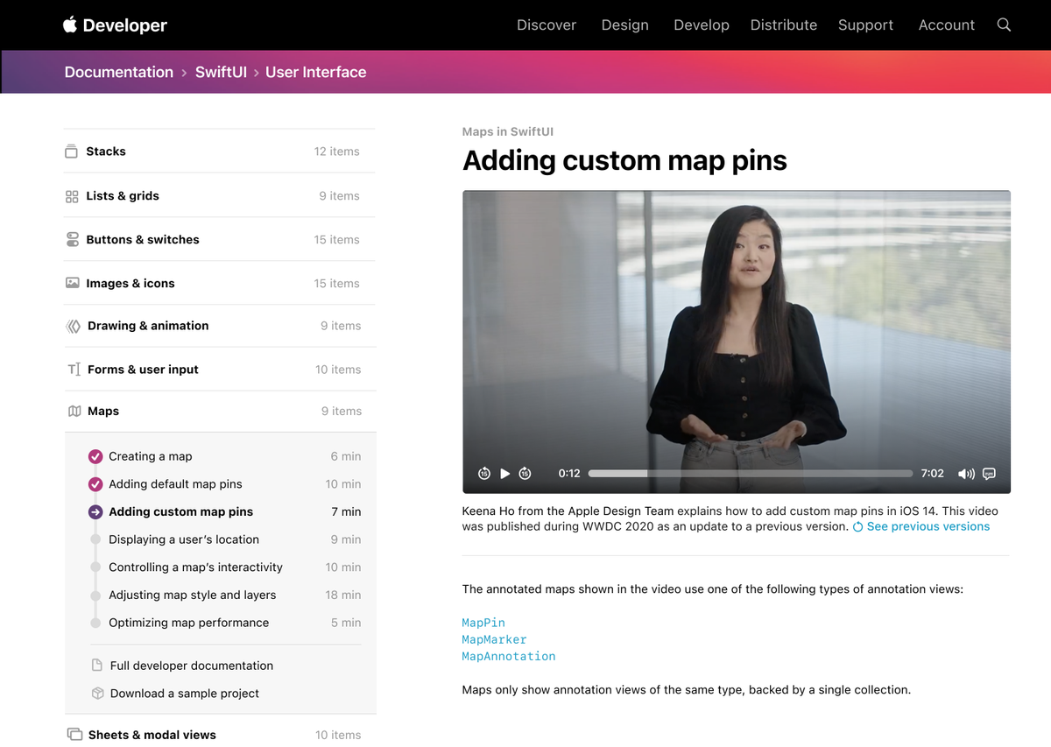Open the MapMarker reference link
Screen dimensions: 1051x747
click(494, 639)
